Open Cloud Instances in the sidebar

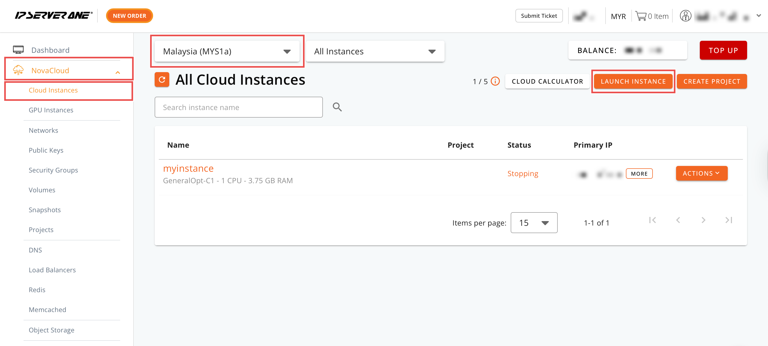(53, 90)
